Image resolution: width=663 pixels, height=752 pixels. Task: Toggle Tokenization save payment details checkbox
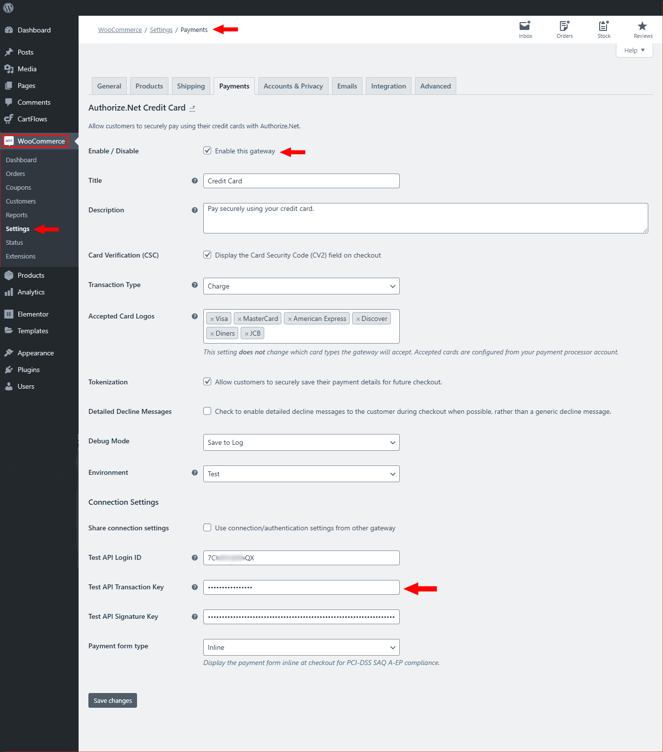click(x=207, y=382)
